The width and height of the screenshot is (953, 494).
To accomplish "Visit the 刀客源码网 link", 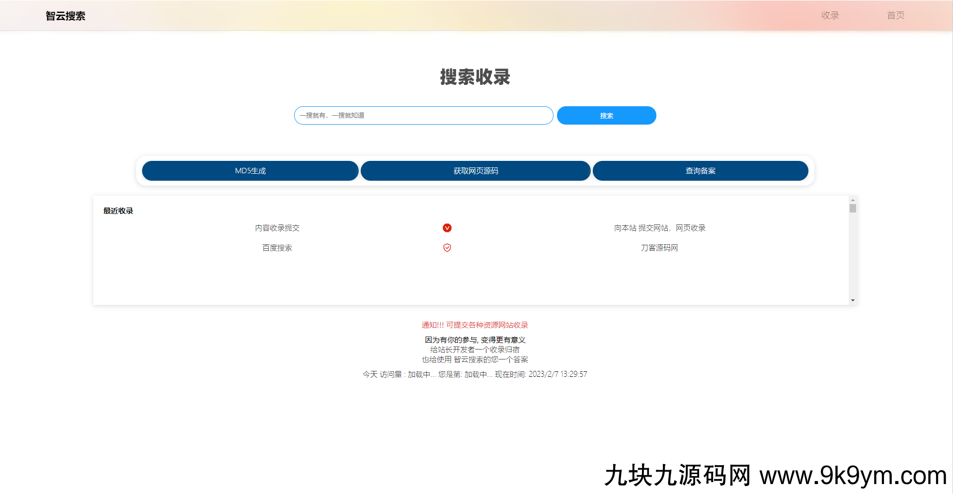I will point(659,248).
